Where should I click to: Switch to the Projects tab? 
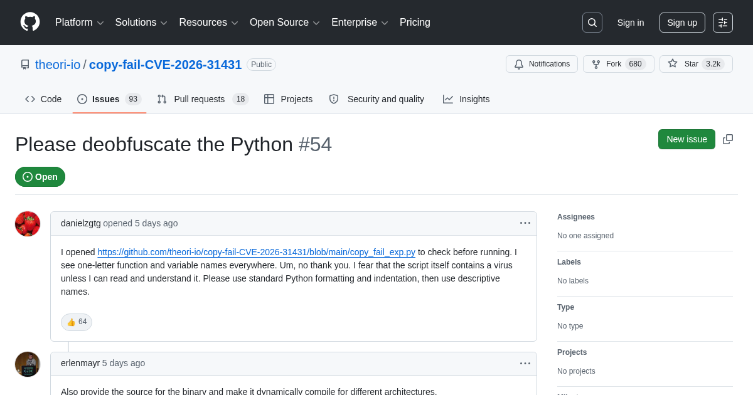click(x=288, y=99)
